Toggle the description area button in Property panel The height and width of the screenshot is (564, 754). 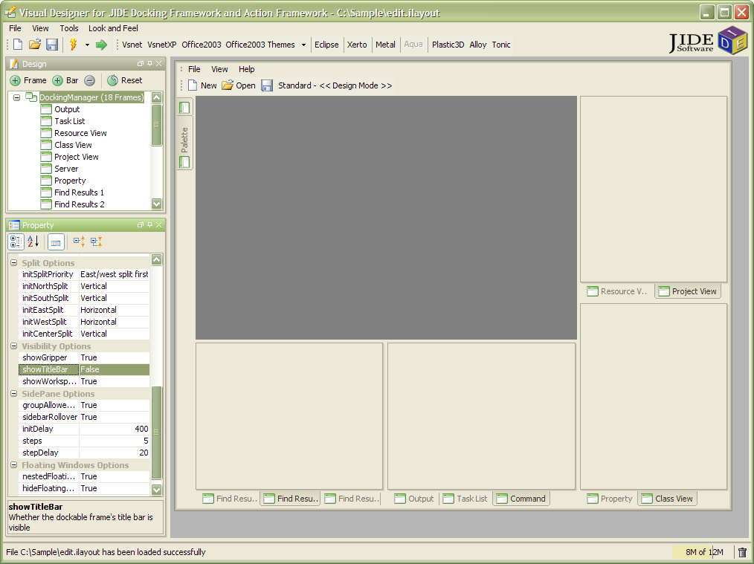[56, 242]
